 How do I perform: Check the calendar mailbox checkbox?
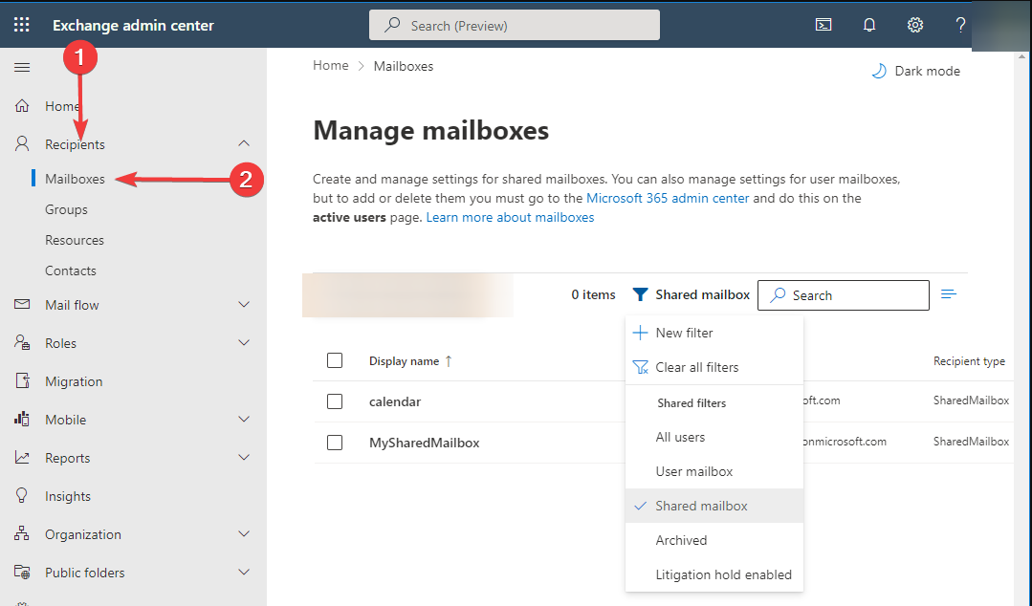pyautogui.click(x=335, y=401)
